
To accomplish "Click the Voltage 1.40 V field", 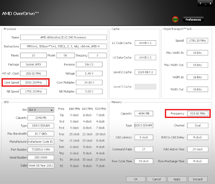I will (x=89, y=74).
